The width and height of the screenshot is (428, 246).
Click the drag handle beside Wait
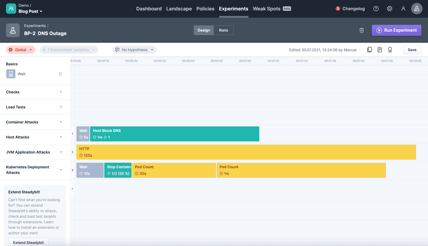click(x=60, y=74)
